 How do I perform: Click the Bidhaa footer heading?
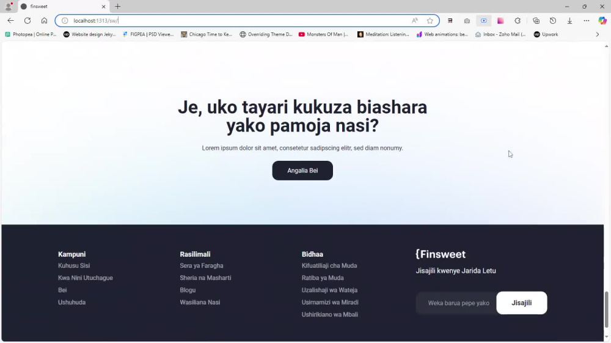click(x=312, y=254)
